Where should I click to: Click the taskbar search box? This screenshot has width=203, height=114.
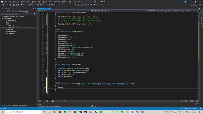pos(23,112)
